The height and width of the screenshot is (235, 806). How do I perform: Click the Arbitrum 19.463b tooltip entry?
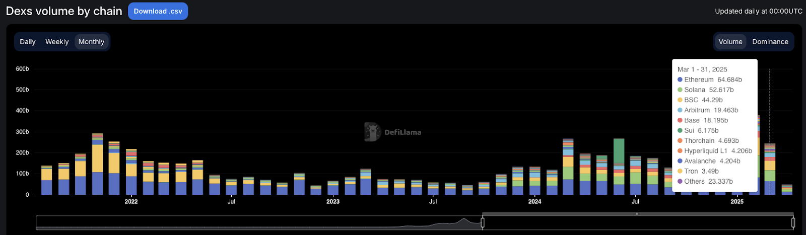708,110
